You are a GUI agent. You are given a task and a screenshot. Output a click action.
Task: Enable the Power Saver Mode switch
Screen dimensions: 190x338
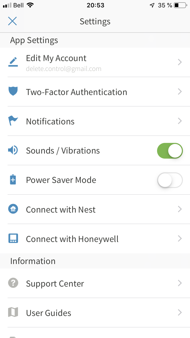click(x=170, y=180)
